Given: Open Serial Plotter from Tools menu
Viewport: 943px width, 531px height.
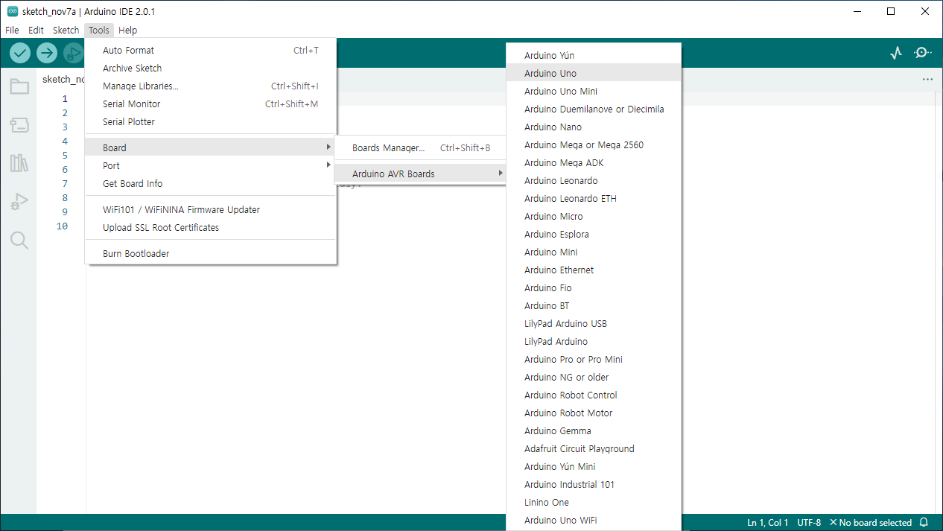Looking at the screenshot, I should coord(211,122).
